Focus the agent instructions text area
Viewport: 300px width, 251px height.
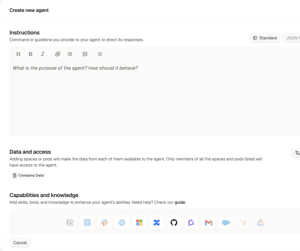(x=155, y=98)
